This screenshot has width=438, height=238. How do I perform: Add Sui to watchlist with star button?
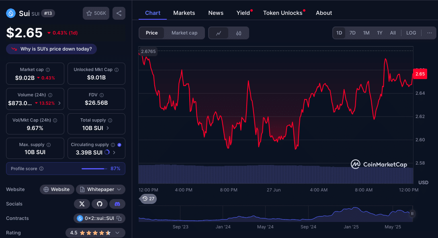96,13
